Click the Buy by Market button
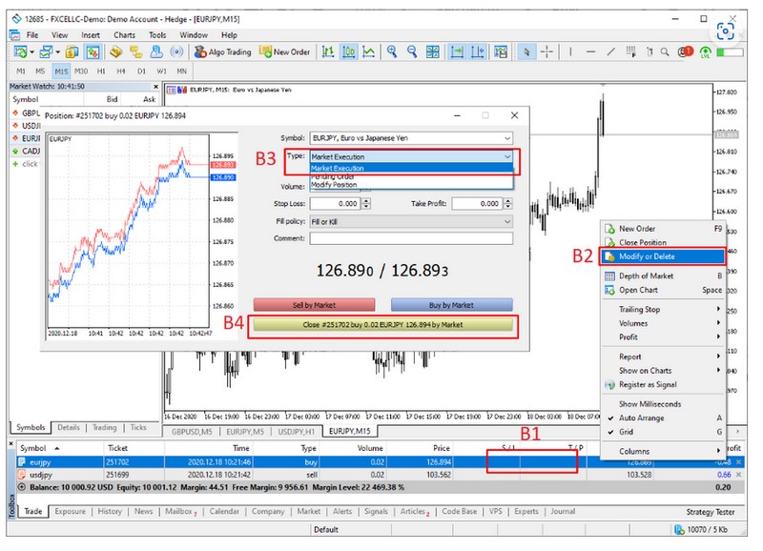The image size is (763, 551). 451,305
